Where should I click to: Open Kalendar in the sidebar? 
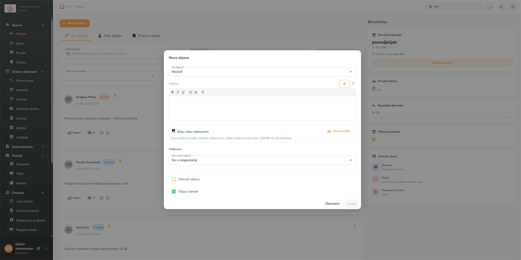[x=22, y=90]
